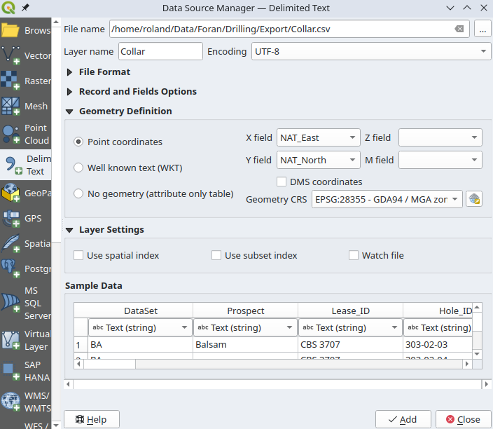Expand Record and Fields Options section
The height and width of the screenshot is (429, 493).
tap(69, 92)
